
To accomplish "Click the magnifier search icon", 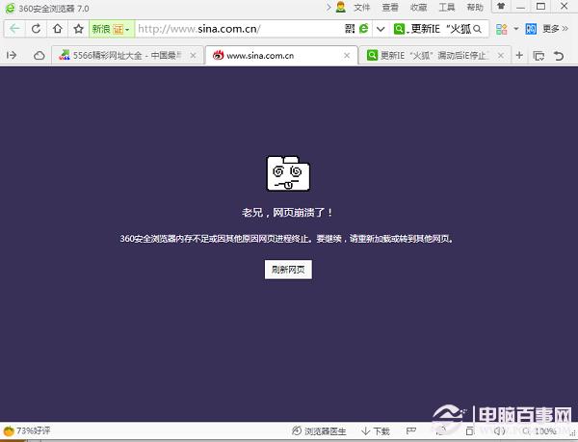I will (477, 29).
